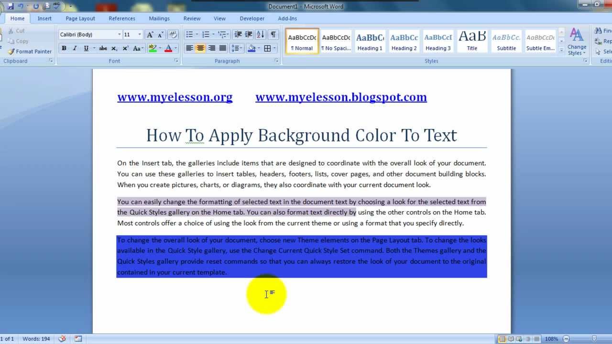Click the Multilevel list icon

222,34
